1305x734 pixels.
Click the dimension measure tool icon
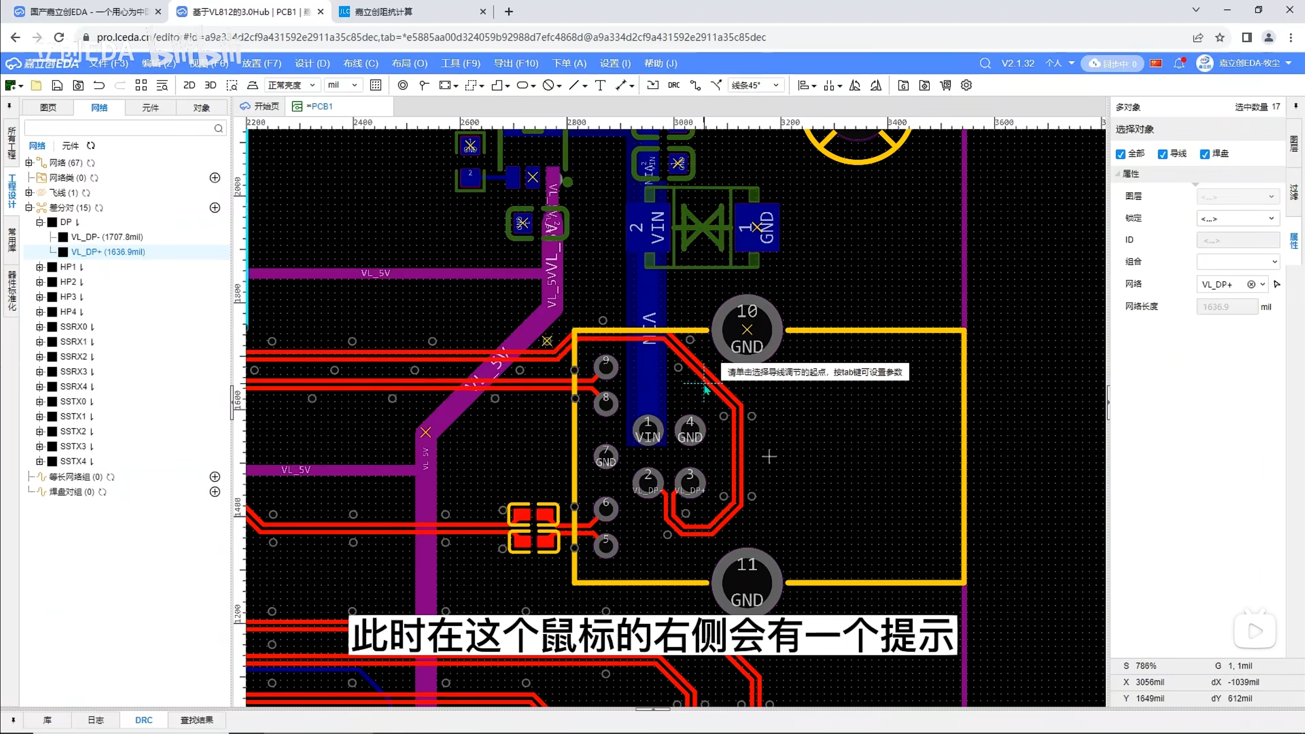click(621, 85)
